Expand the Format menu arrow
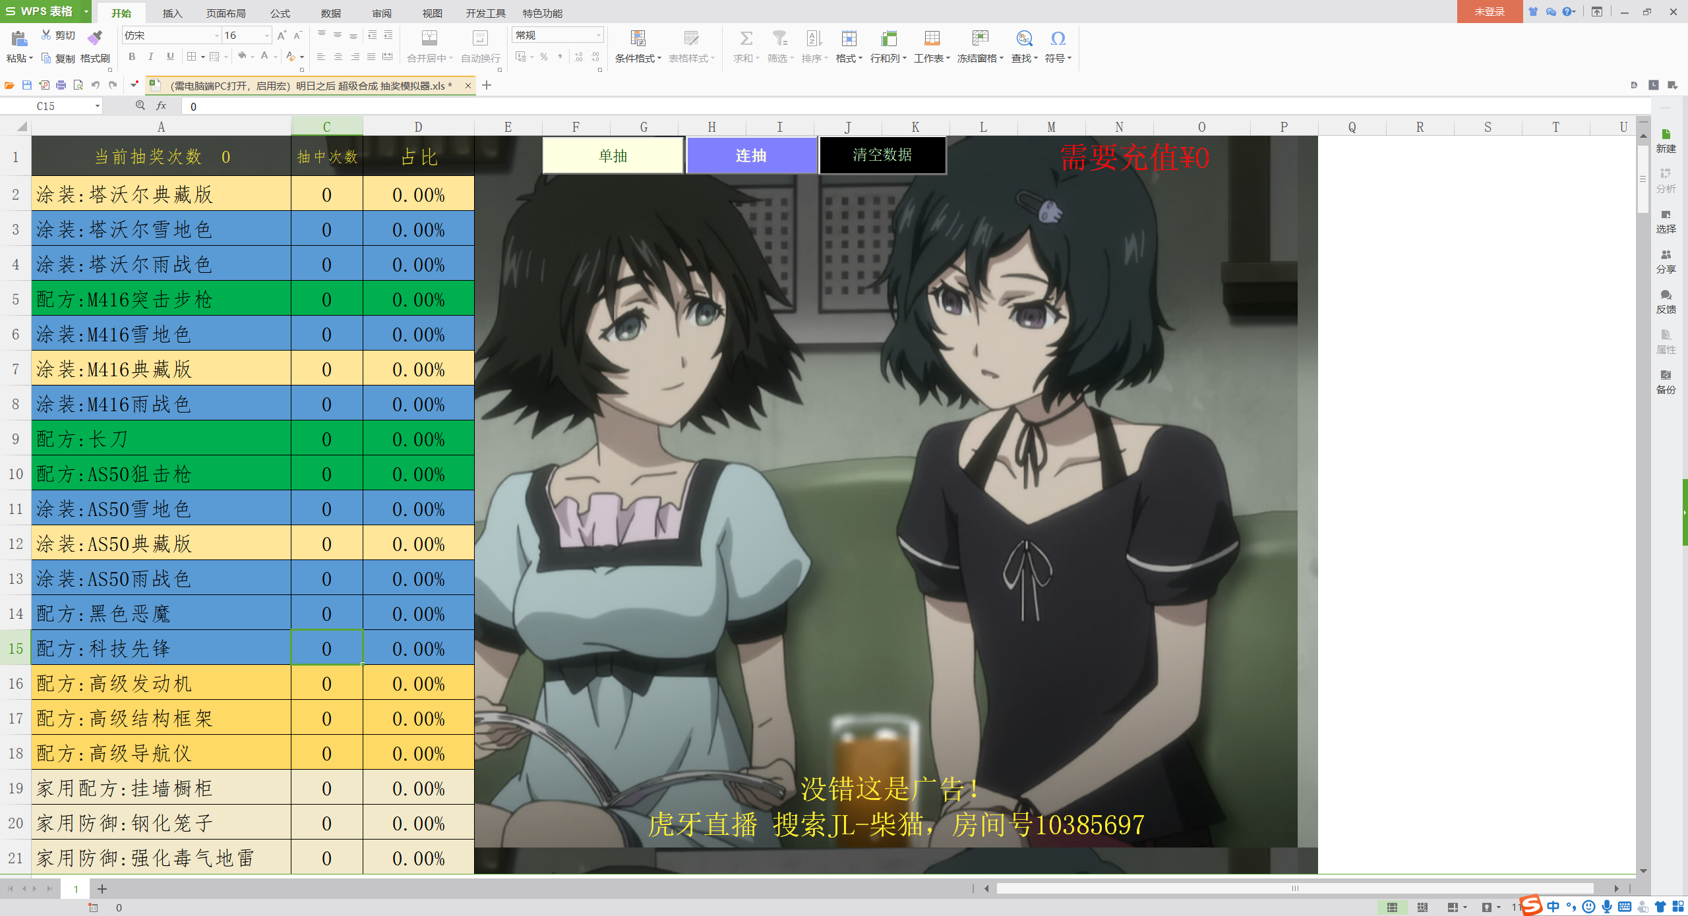 (860, 59)
